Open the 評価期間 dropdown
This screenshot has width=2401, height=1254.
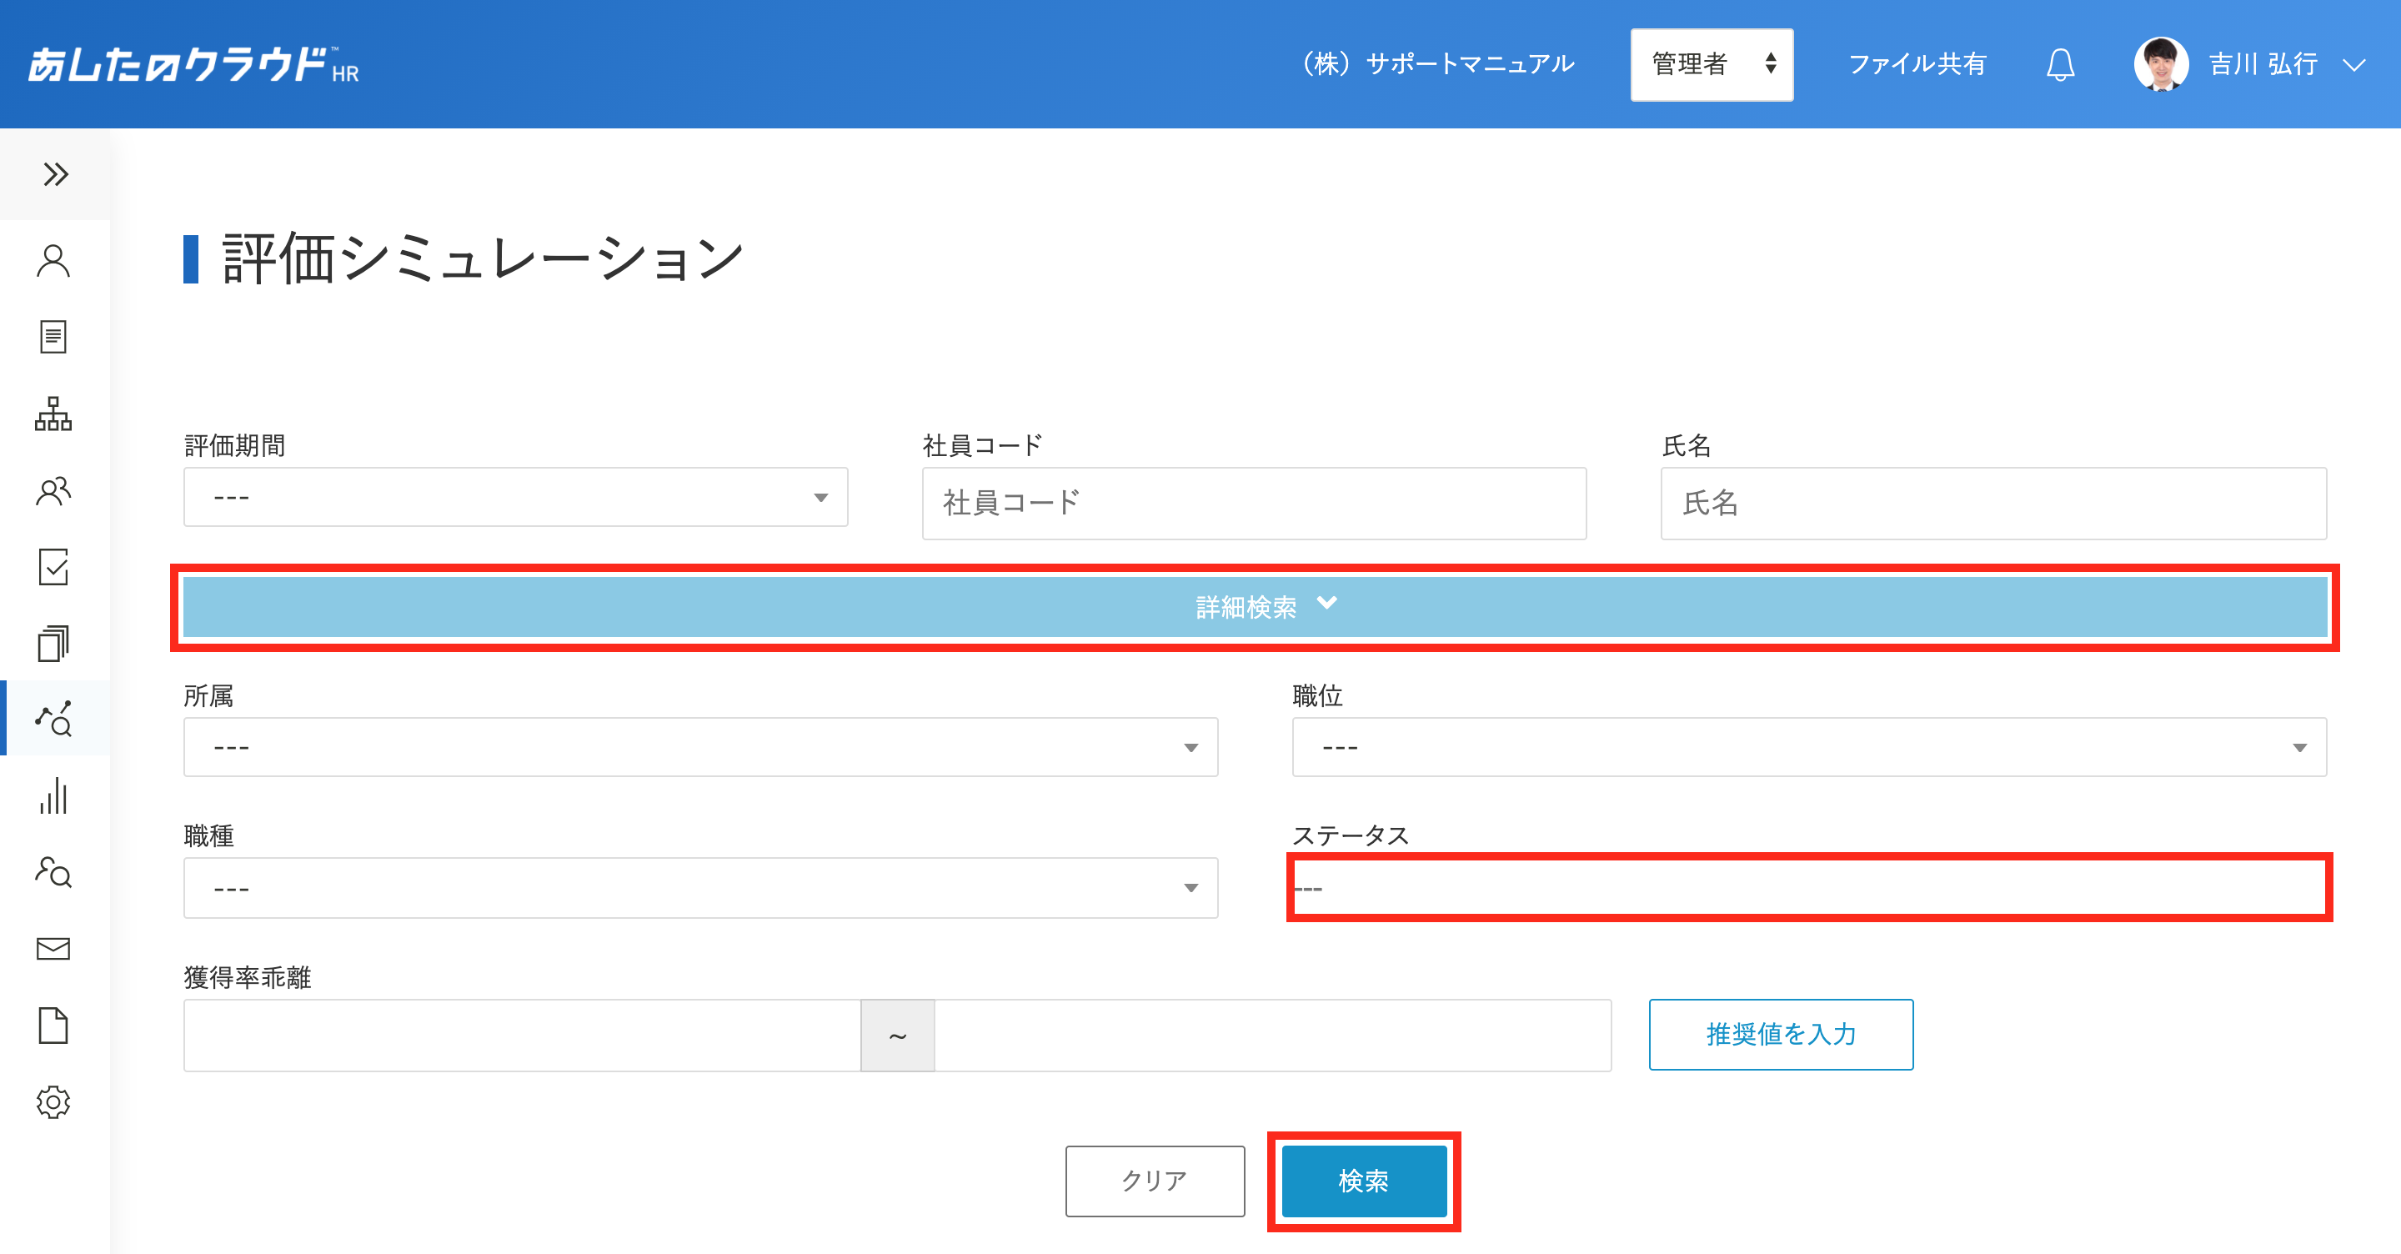(515, 497)
